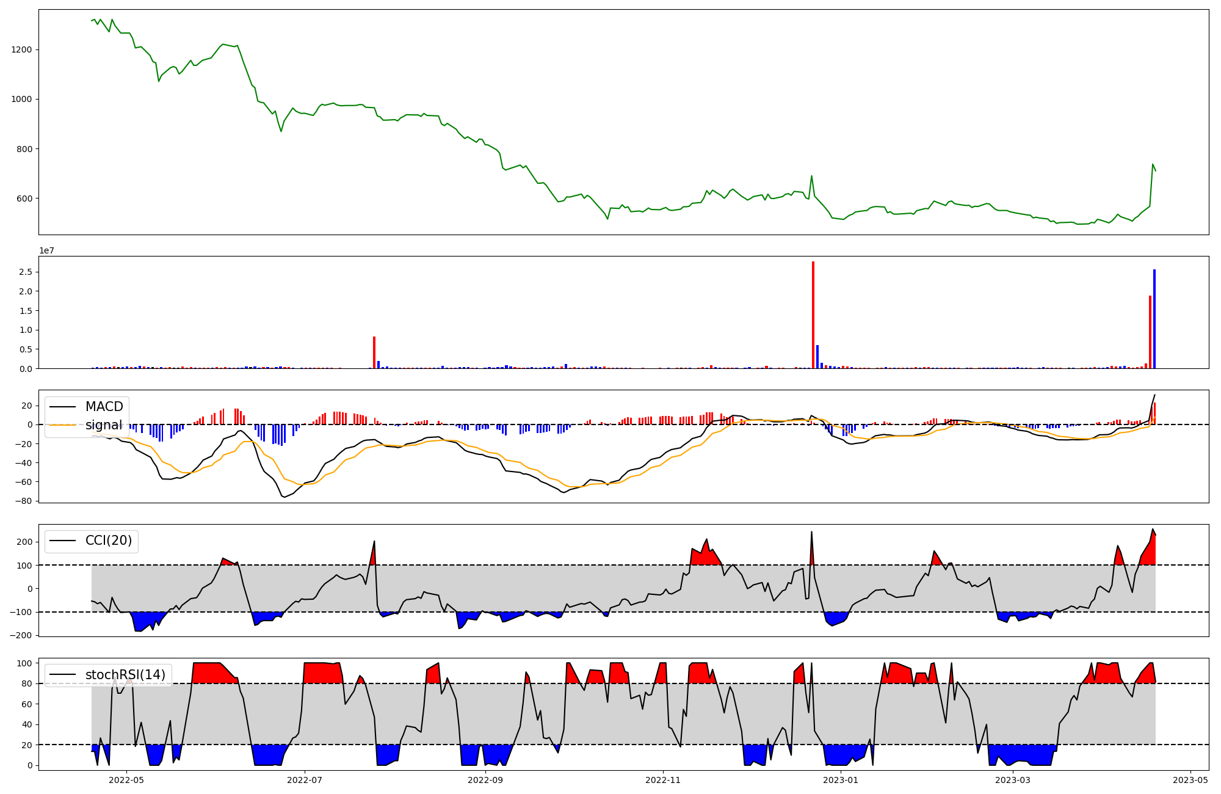Select the CCI(20) legend entry
Viewport: 1221px width, 794px height.
tap(108, 541)
